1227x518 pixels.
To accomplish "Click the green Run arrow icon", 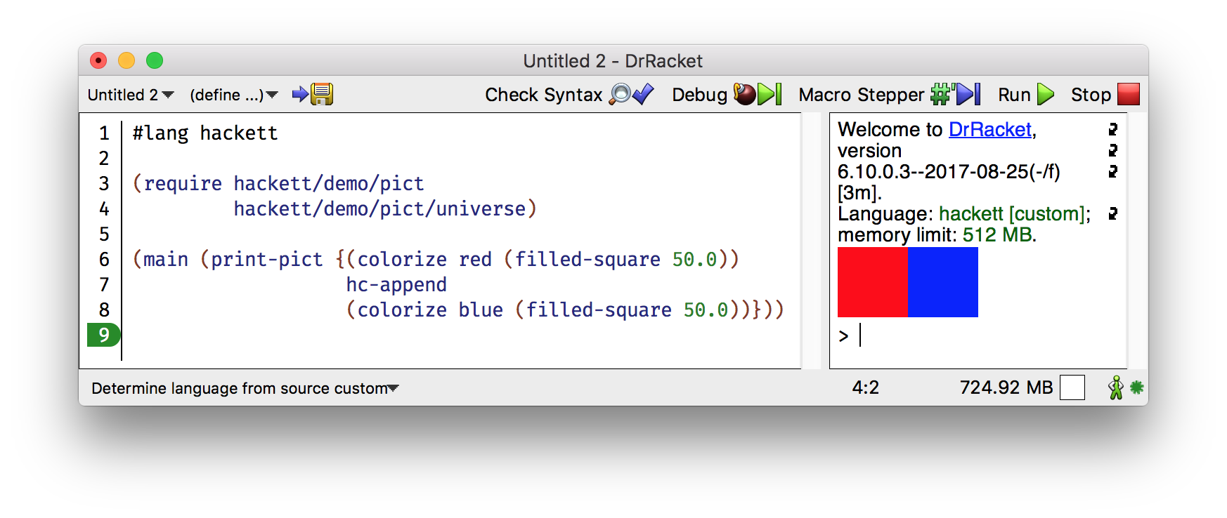I will pos(1046,94).
